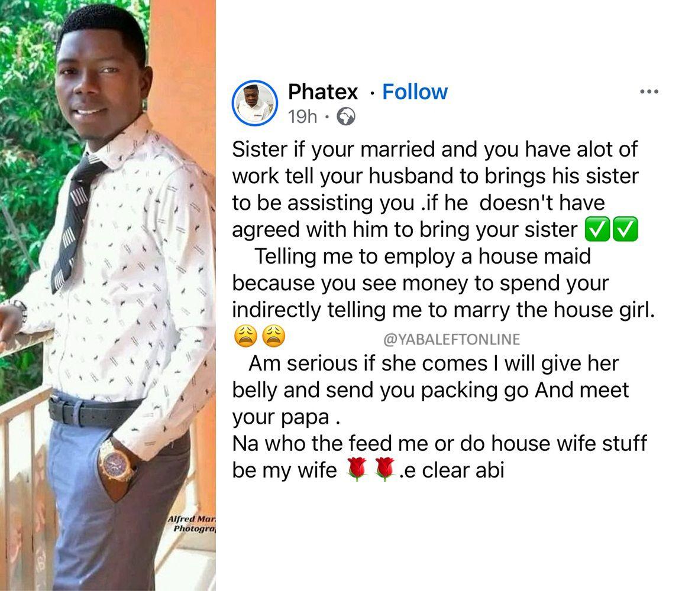Click the Follow link next to Phatex
682x591 pixels.
(415, 92)
